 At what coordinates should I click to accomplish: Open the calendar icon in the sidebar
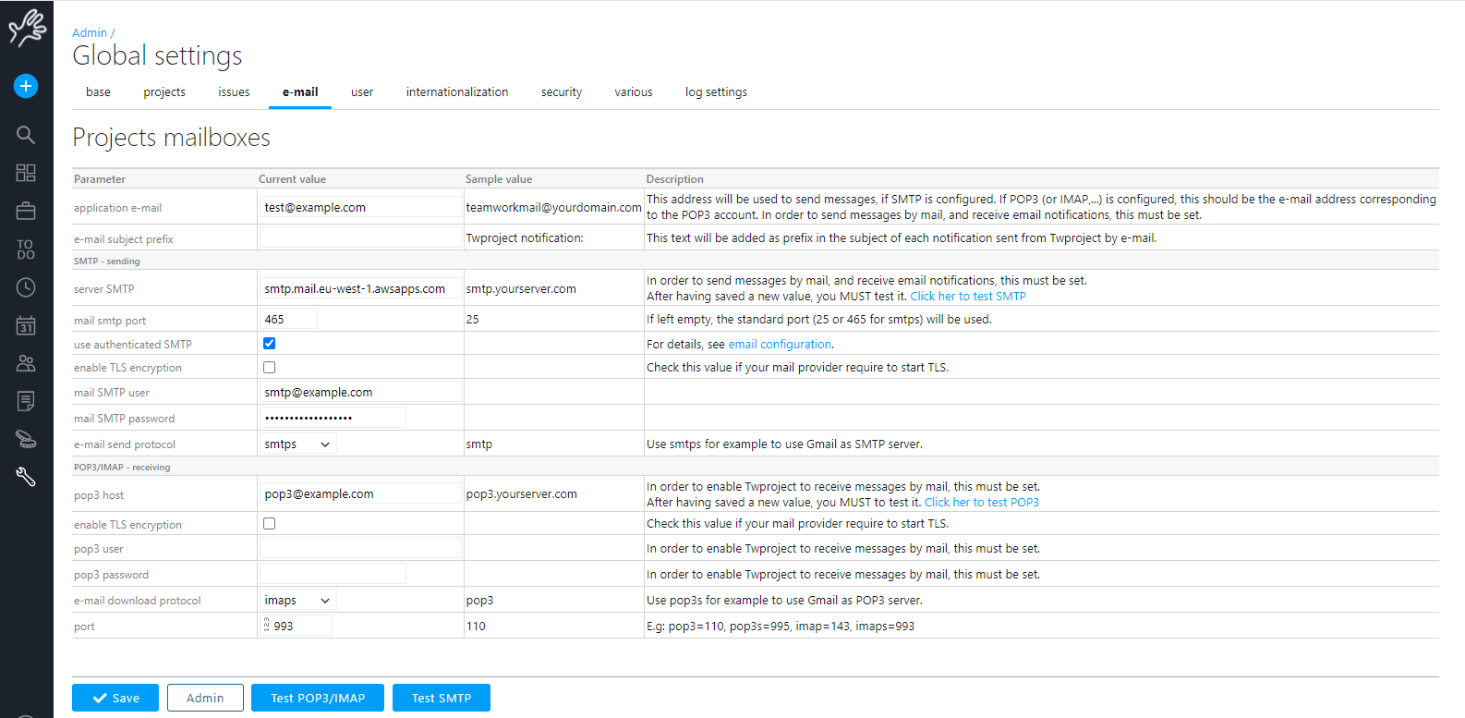(26, 325)
